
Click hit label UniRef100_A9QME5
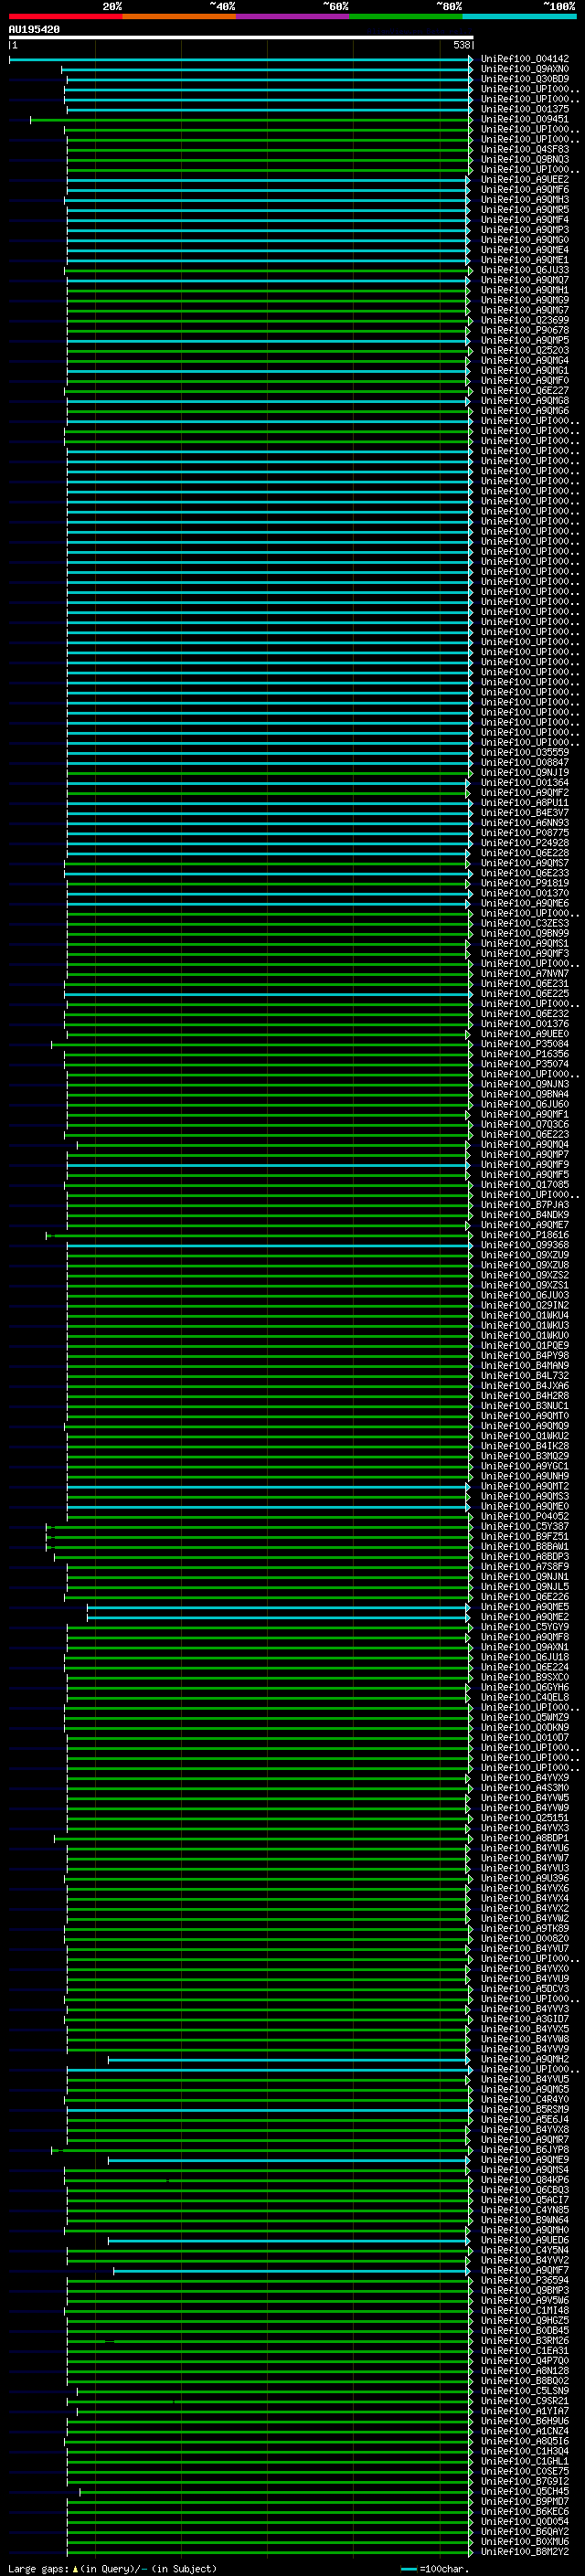(525, 1607)
